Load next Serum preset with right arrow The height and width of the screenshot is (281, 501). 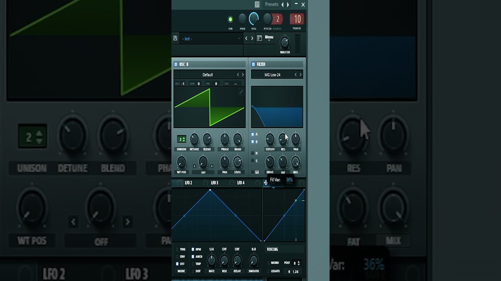coord(252,38)
